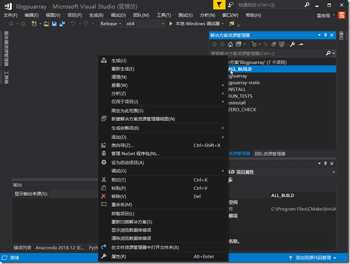Viewport: 350px width, 264px height.
Task: Click the Solution Explorer home icon
Action: pyautogui.click(x=230, y=44)
